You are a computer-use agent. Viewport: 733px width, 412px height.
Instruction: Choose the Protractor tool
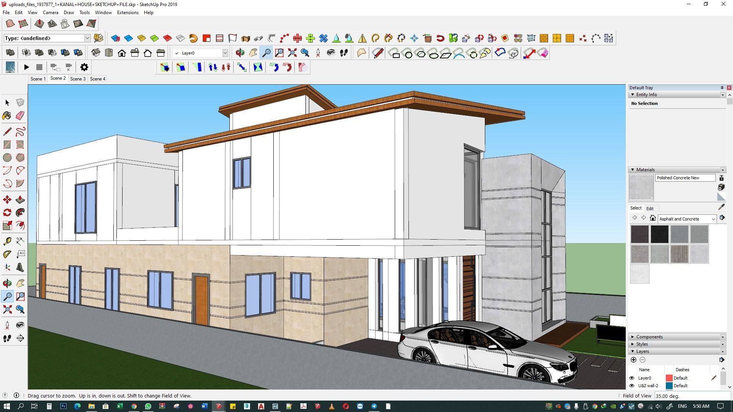(7, 254)
